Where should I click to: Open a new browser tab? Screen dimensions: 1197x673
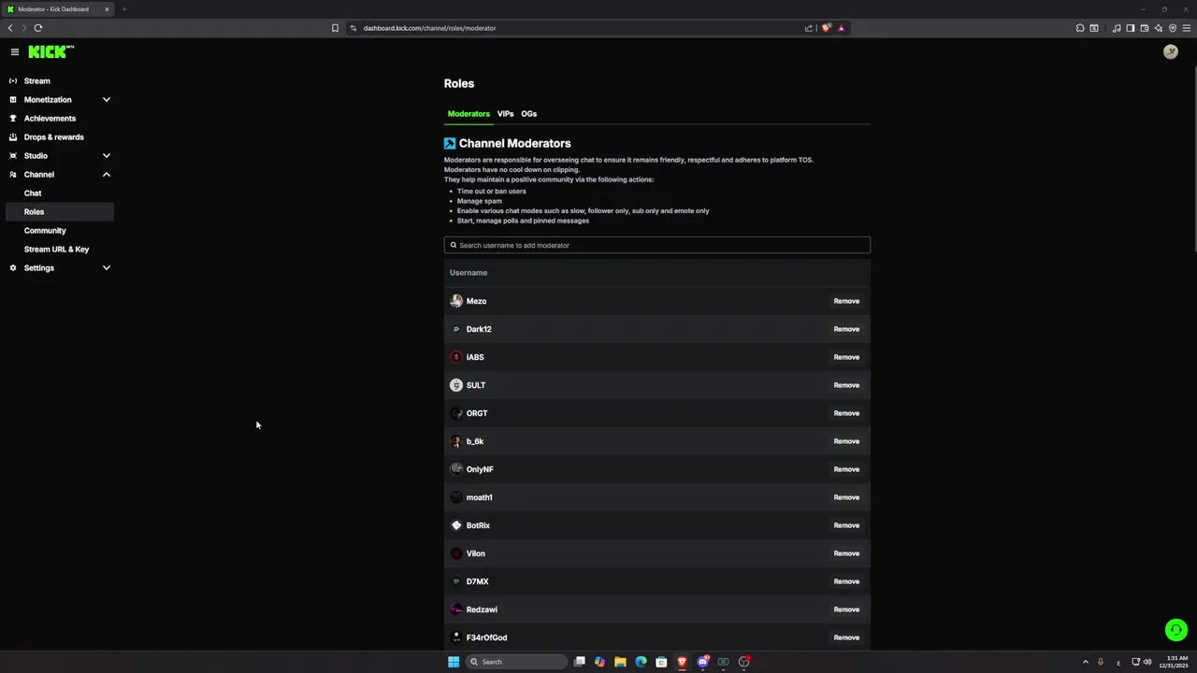click(123, 9)
